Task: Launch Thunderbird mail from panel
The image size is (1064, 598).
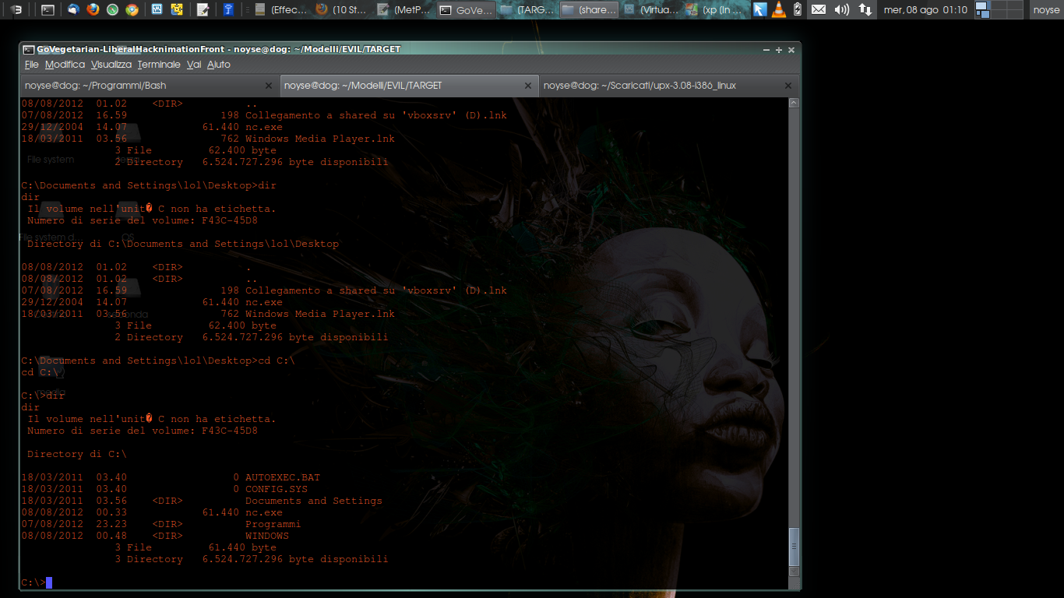Action: (x=73, y=10)
